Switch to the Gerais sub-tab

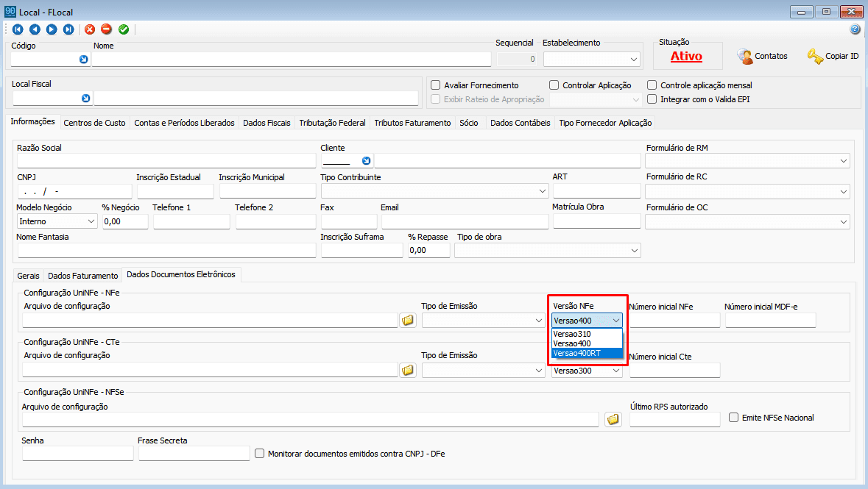[28, 276]
